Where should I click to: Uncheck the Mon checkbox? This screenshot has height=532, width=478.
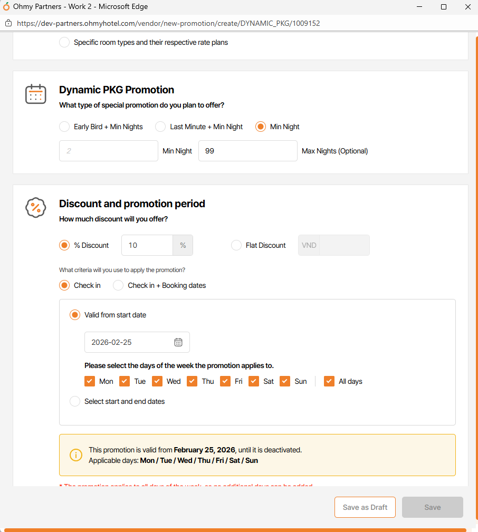(x=90, y=381)
